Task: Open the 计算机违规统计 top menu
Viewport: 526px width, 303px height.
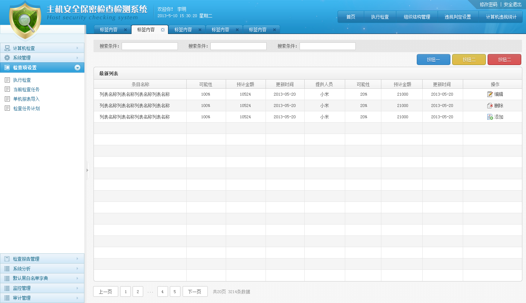Action: click(x=501, y=17)
